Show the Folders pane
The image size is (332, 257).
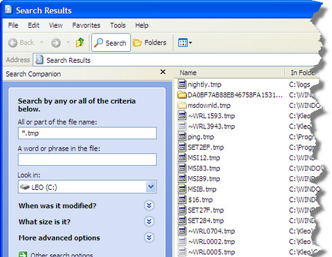point(149,43)
